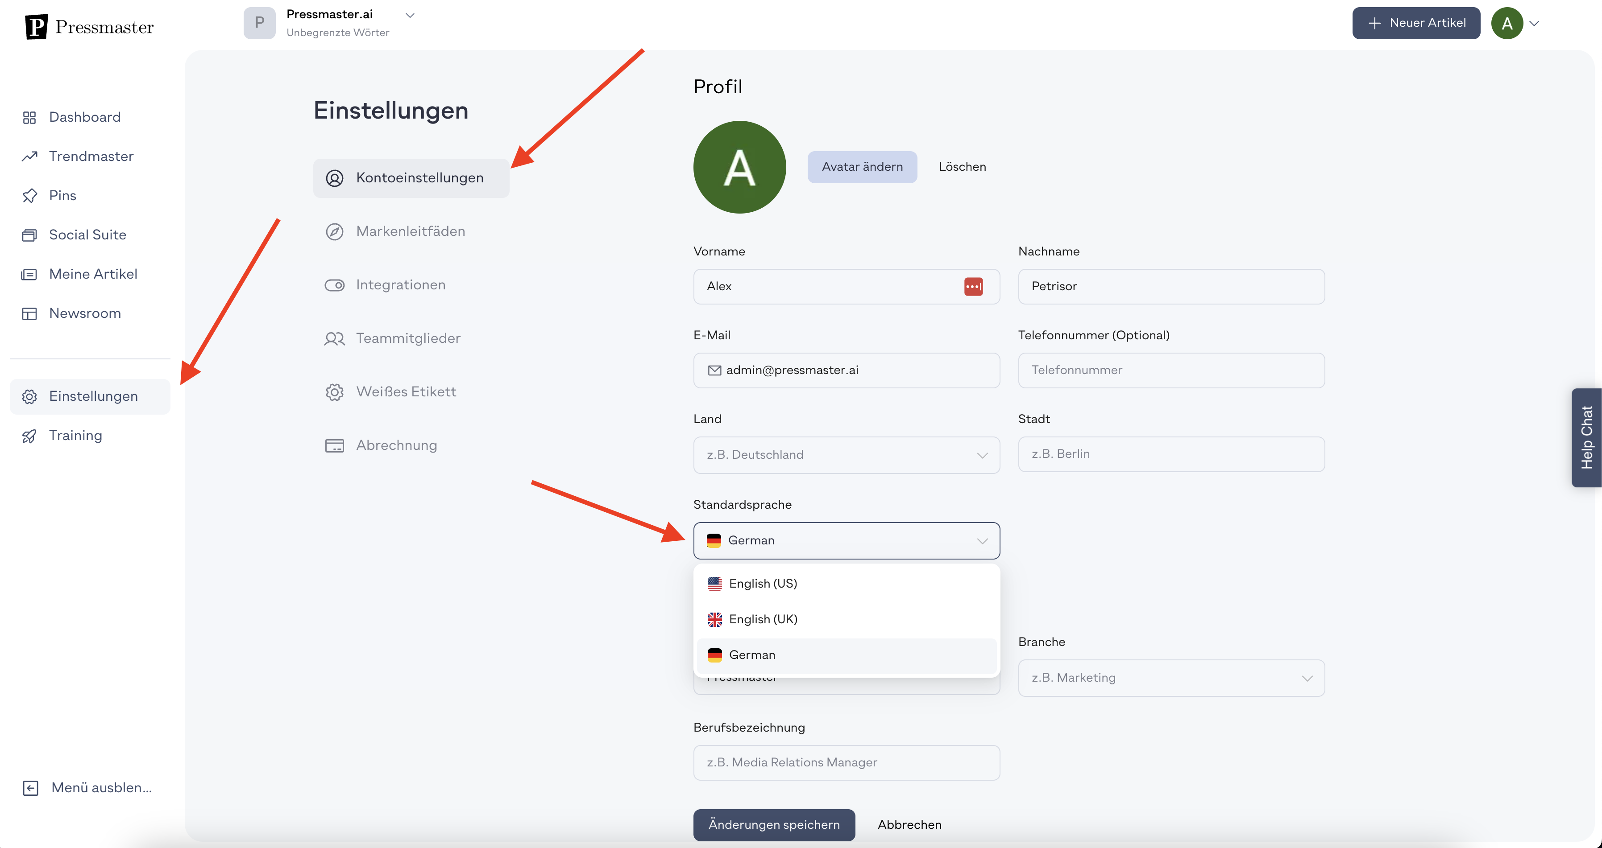Go to Newsroom in the sidebar
Screen dimensions: 1602x848
pyautogui.click(x=90, y=313)
